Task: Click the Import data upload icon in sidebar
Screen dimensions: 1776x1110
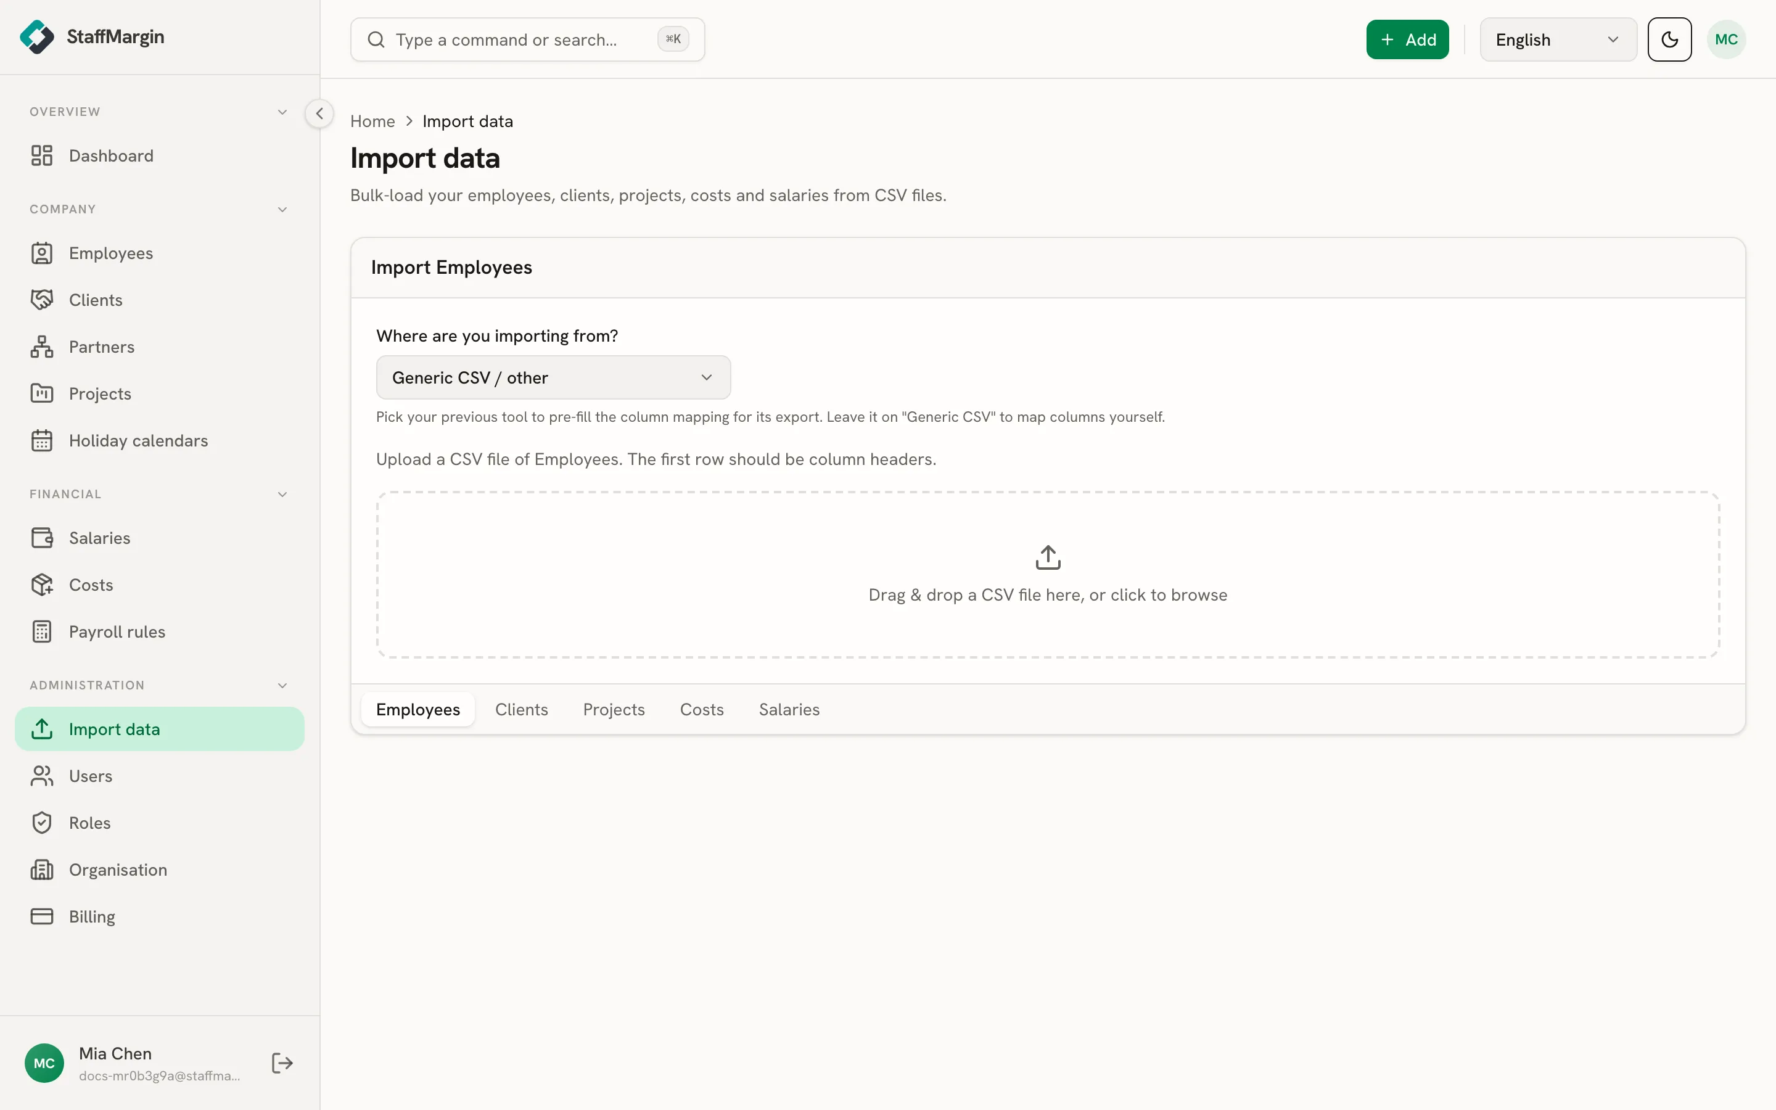Action: [x=42, y=729]
